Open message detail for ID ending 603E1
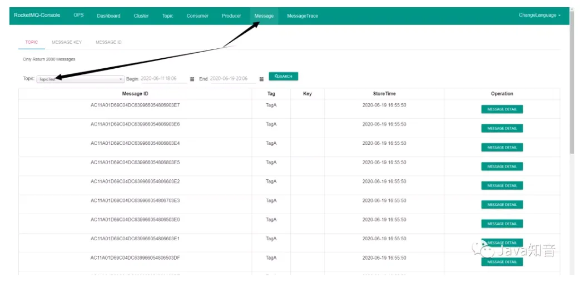580x288 pixels. click(502, 243)
